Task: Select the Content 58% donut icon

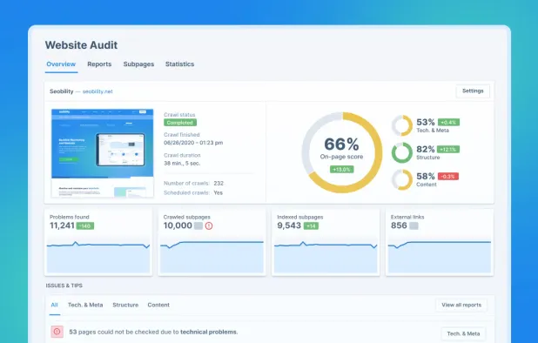Action: 402,179
